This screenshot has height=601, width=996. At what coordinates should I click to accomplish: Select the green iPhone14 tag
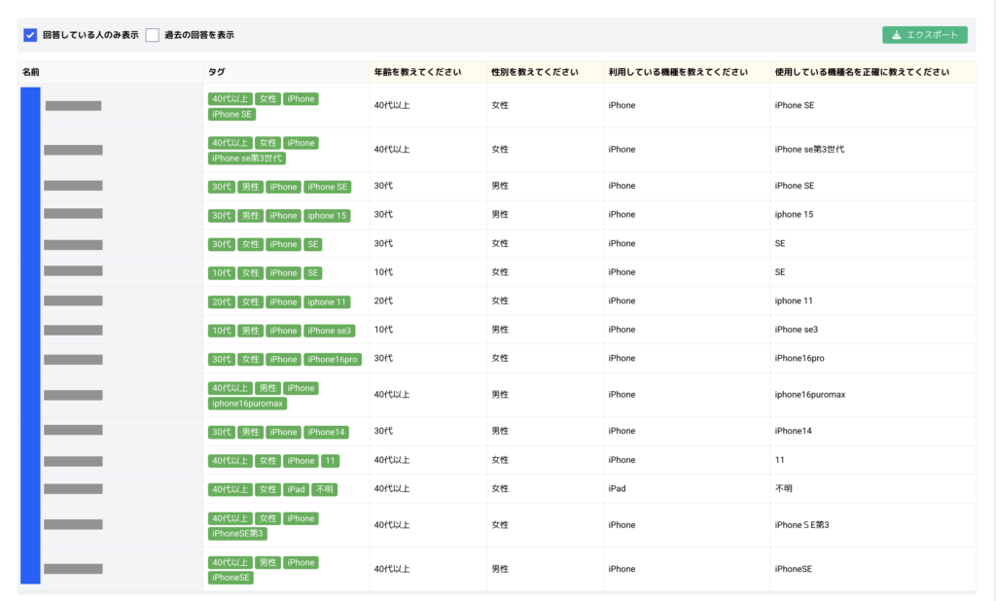tap(326, 432)
